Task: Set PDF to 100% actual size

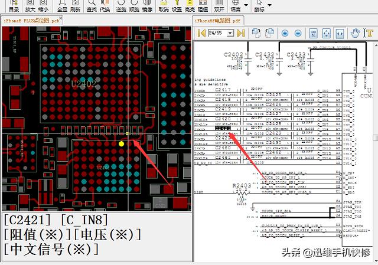Action: coord(313,33)
